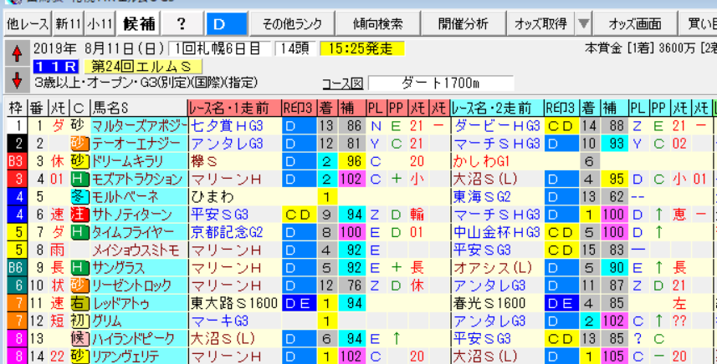Click H icon for モズアトラクション
The height and width of the screenshot is (364, 717).
click(79, 179)
